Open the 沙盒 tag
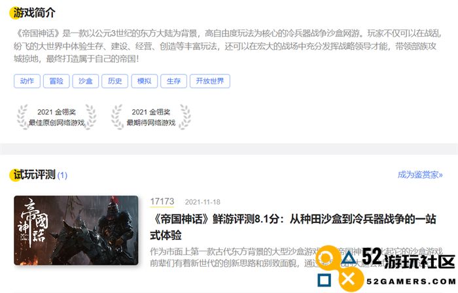 pyautogui.click(x=85, y=81)
